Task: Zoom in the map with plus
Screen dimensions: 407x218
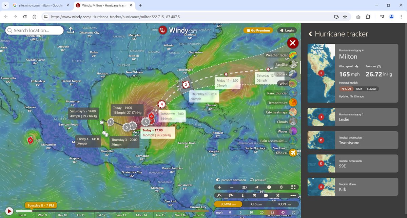Action: 219,187
